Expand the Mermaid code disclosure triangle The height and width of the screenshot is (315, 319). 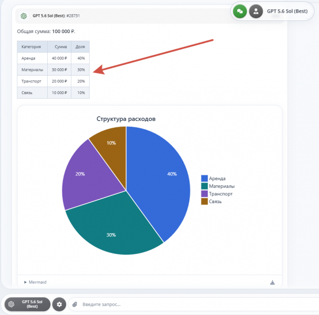pos(25,282)
